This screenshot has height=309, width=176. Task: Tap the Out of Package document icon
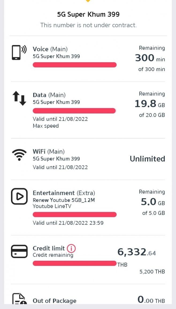[x=20, y=299]
